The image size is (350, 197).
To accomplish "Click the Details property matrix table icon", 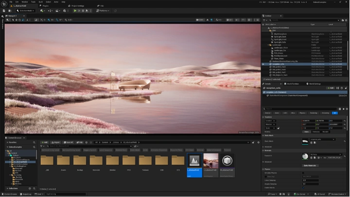I will [340, 109].
